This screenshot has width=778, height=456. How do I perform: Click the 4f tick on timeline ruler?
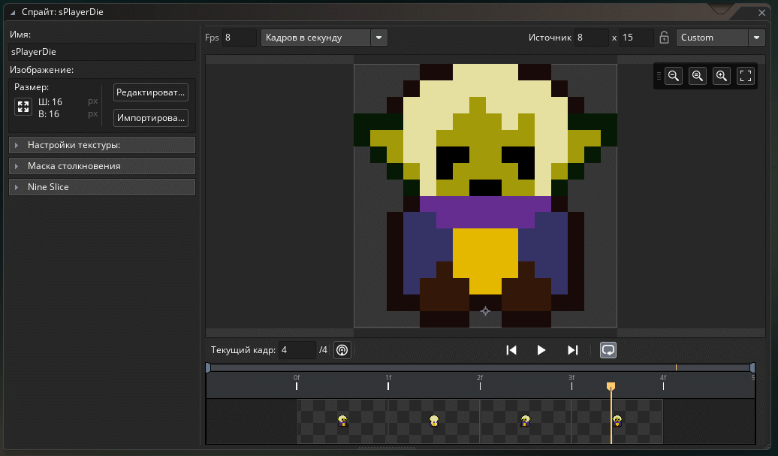[663, 385]
